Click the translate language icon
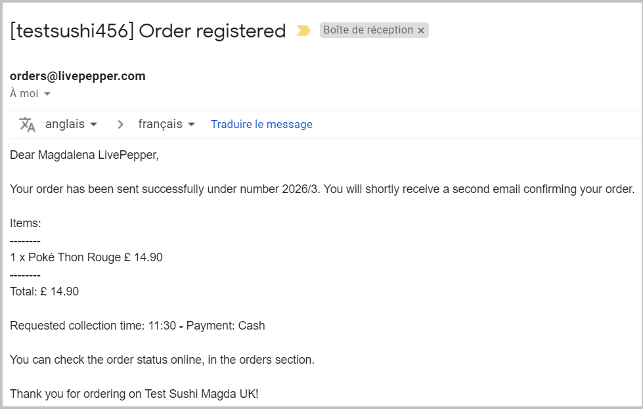643x409 pixels. [27, 124]
